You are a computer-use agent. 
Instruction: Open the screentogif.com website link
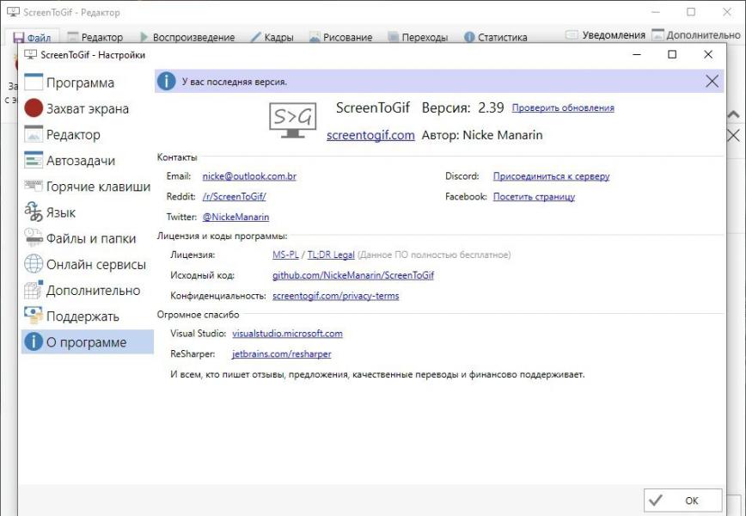(x=370, y=135)
